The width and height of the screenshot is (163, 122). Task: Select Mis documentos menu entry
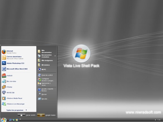[47, 51]
